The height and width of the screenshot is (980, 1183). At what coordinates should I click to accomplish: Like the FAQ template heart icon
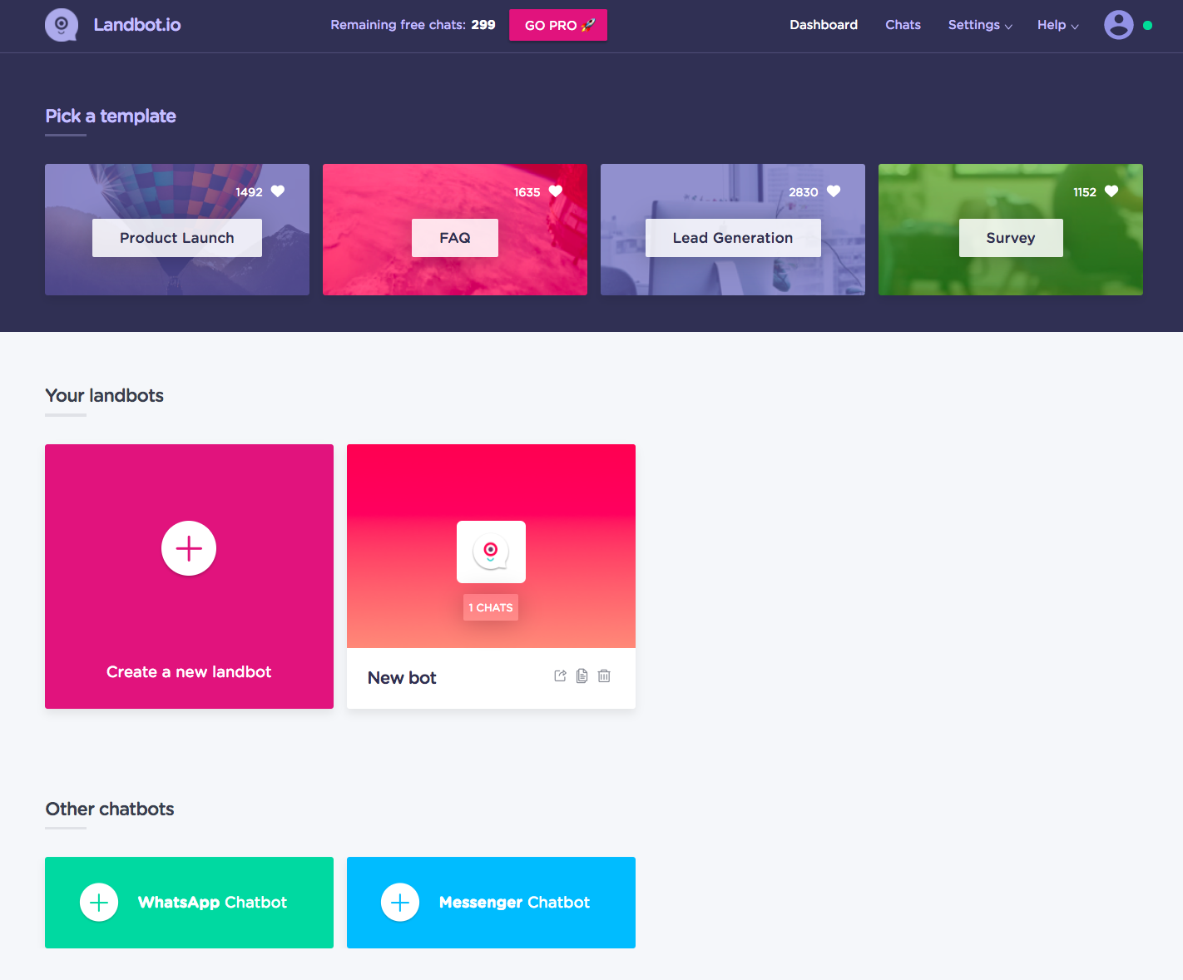click(x=556, y=191)
